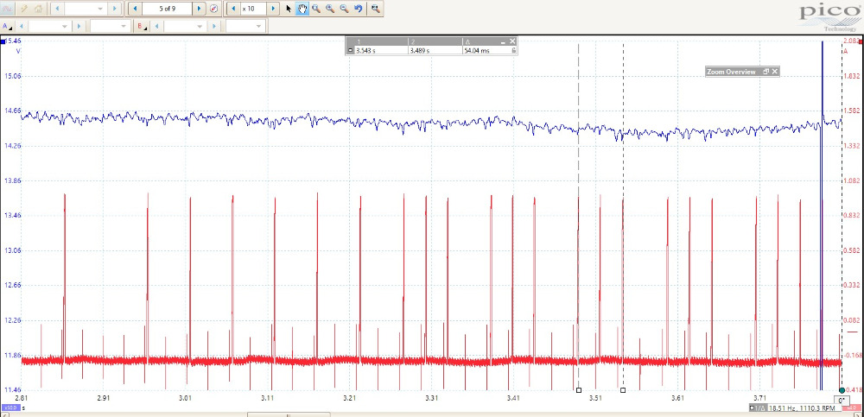This screenshot has width=864, height=417.
Task: Increase the x10 horizontal zoom factor
Action: pyautogui.click(x=273, y=9)
